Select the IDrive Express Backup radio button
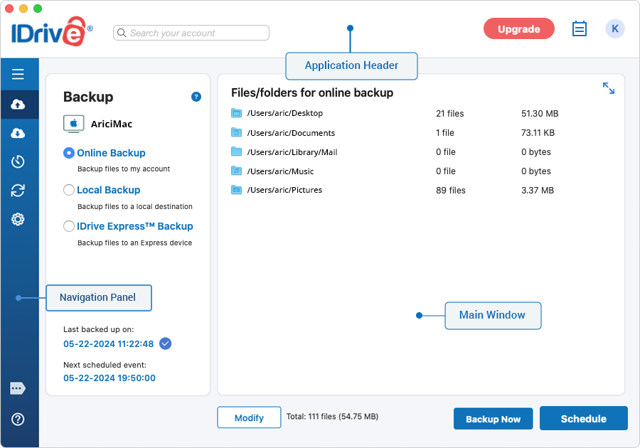The height and width of the screenshot is (448, 640). pos(68,226)
